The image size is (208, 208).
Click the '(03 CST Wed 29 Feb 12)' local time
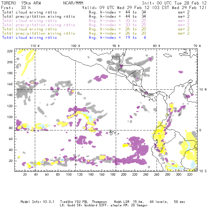tap(179, 8)
